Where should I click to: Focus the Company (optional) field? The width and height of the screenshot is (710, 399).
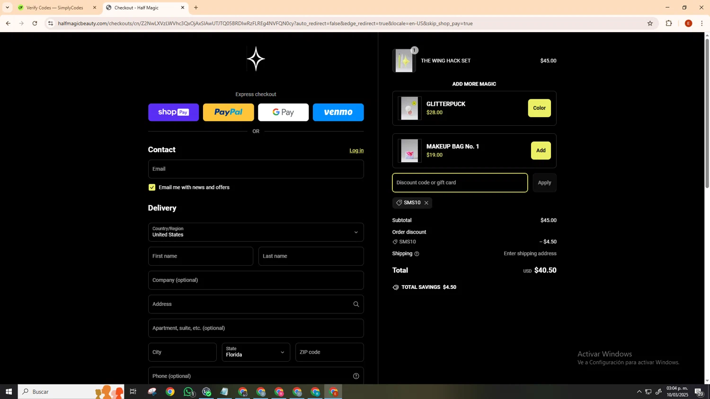(x=256, y=280)
